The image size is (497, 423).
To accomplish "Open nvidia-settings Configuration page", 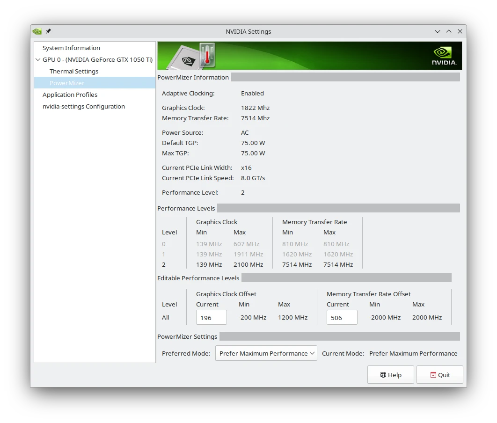I will [x=83, y=106].
